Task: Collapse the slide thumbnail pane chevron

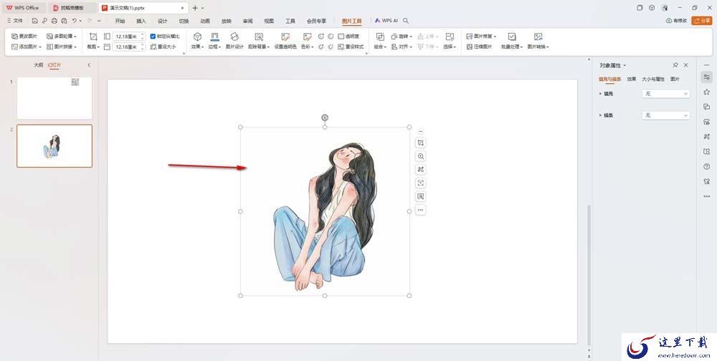Action: tap(89, 65)
